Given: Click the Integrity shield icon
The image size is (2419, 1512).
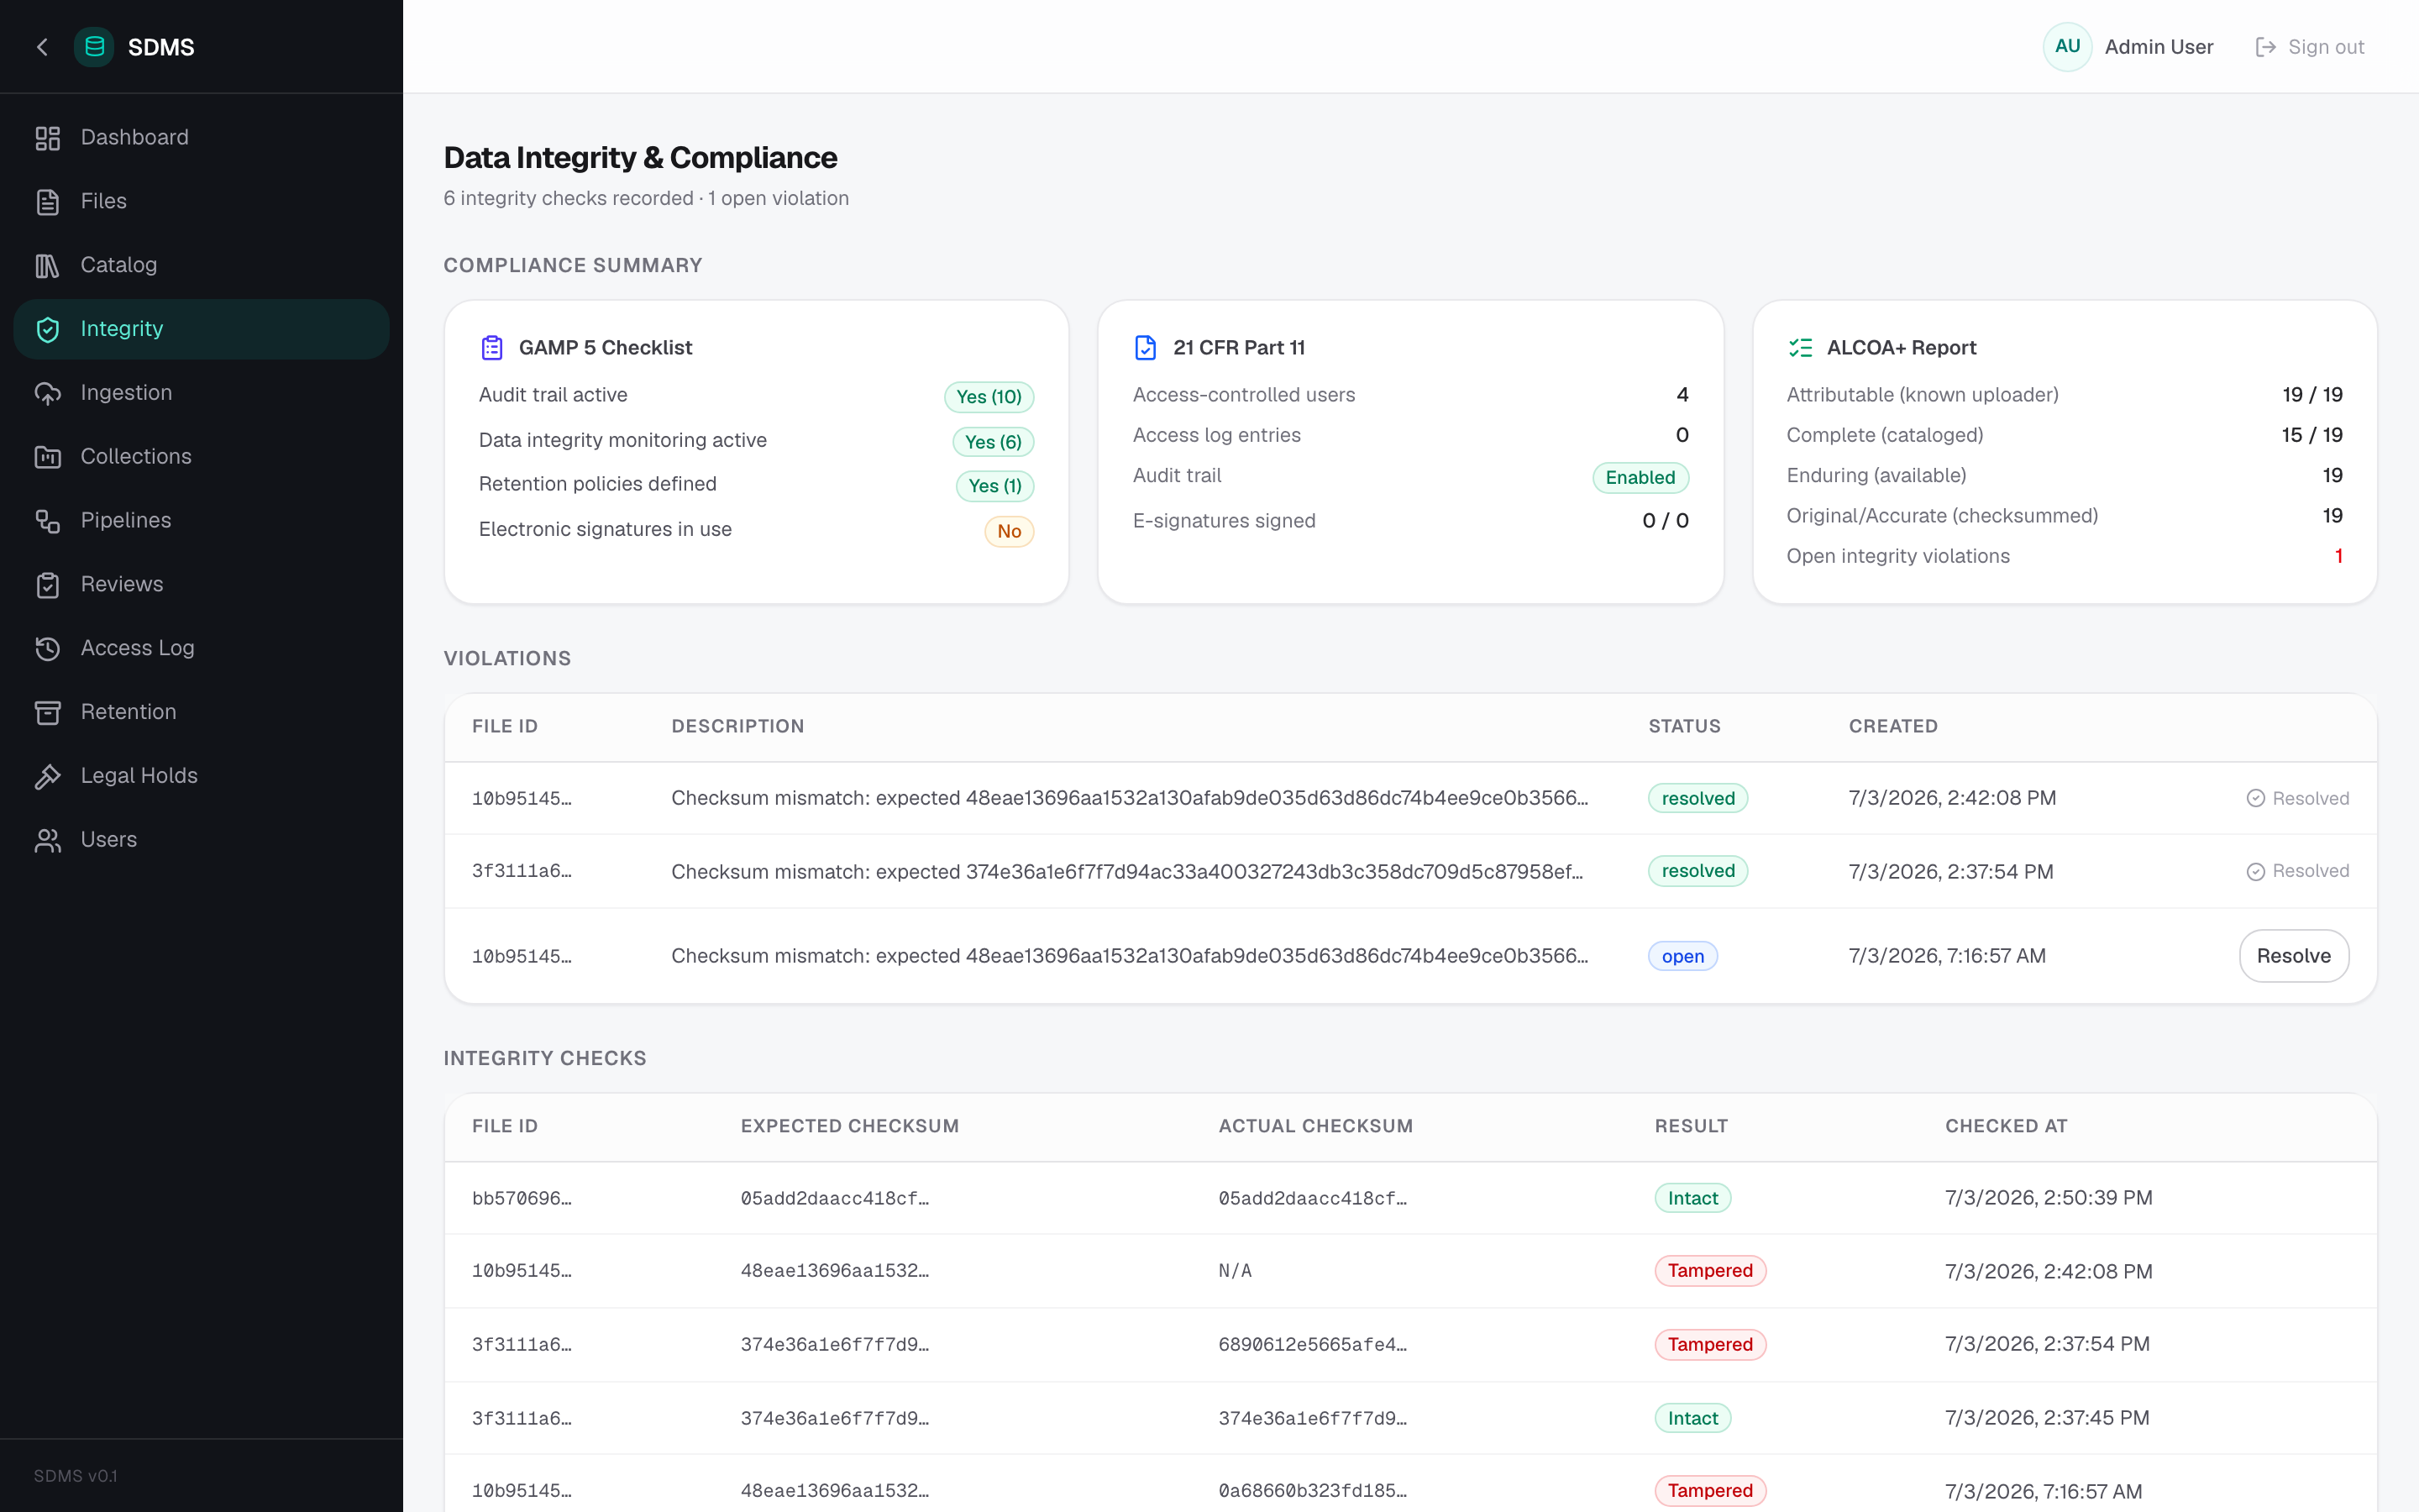Looking at the screenshot, I should click(48, 329).
